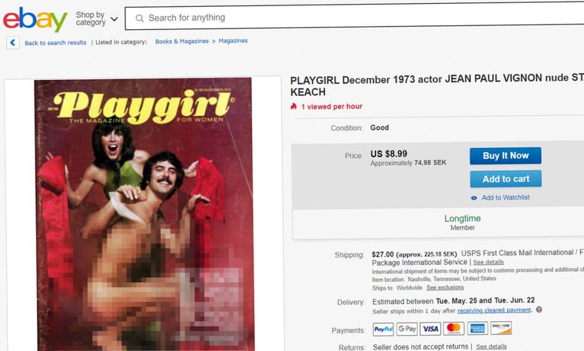Select the PayPal payment icon

(x=383, y=329)
